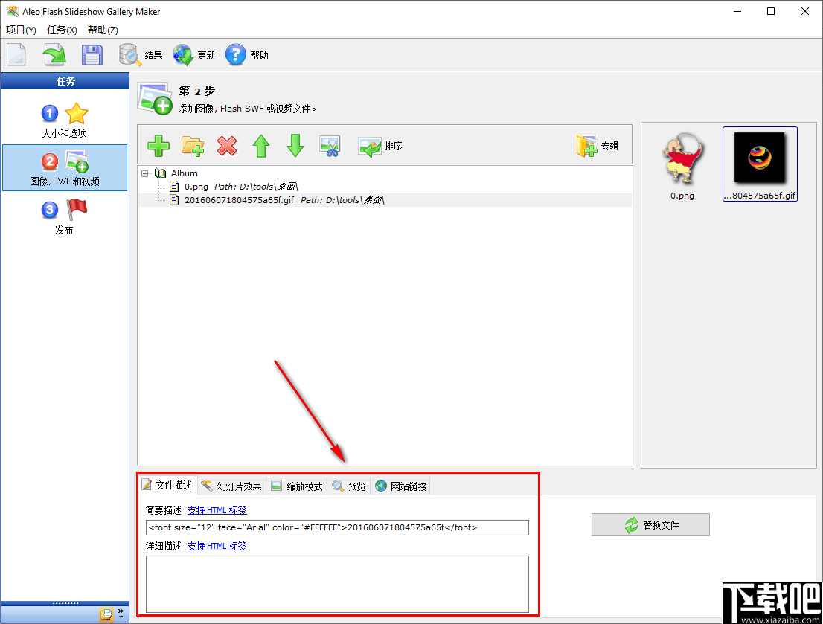This screenshot has height=624, width=823.
Task: Move file down with green down arrow
Action: (x=295, y=146)
